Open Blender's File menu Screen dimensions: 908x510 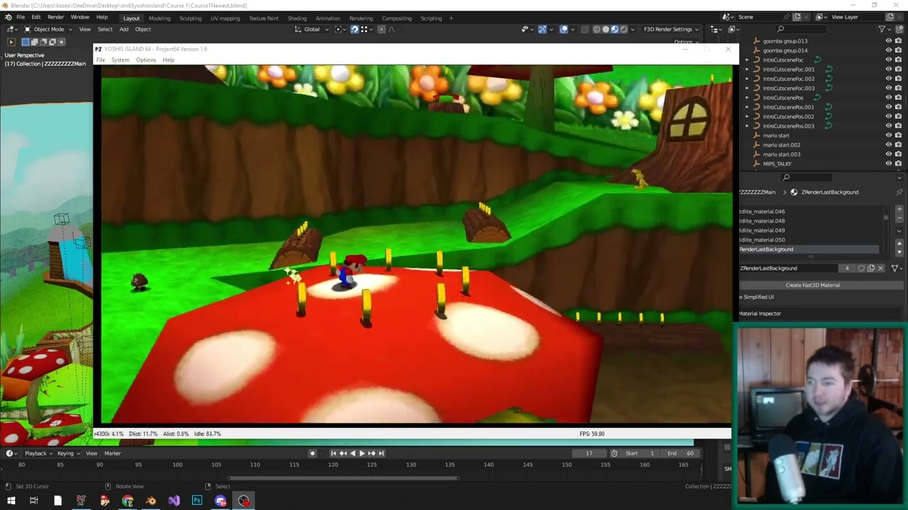[21, 17]
